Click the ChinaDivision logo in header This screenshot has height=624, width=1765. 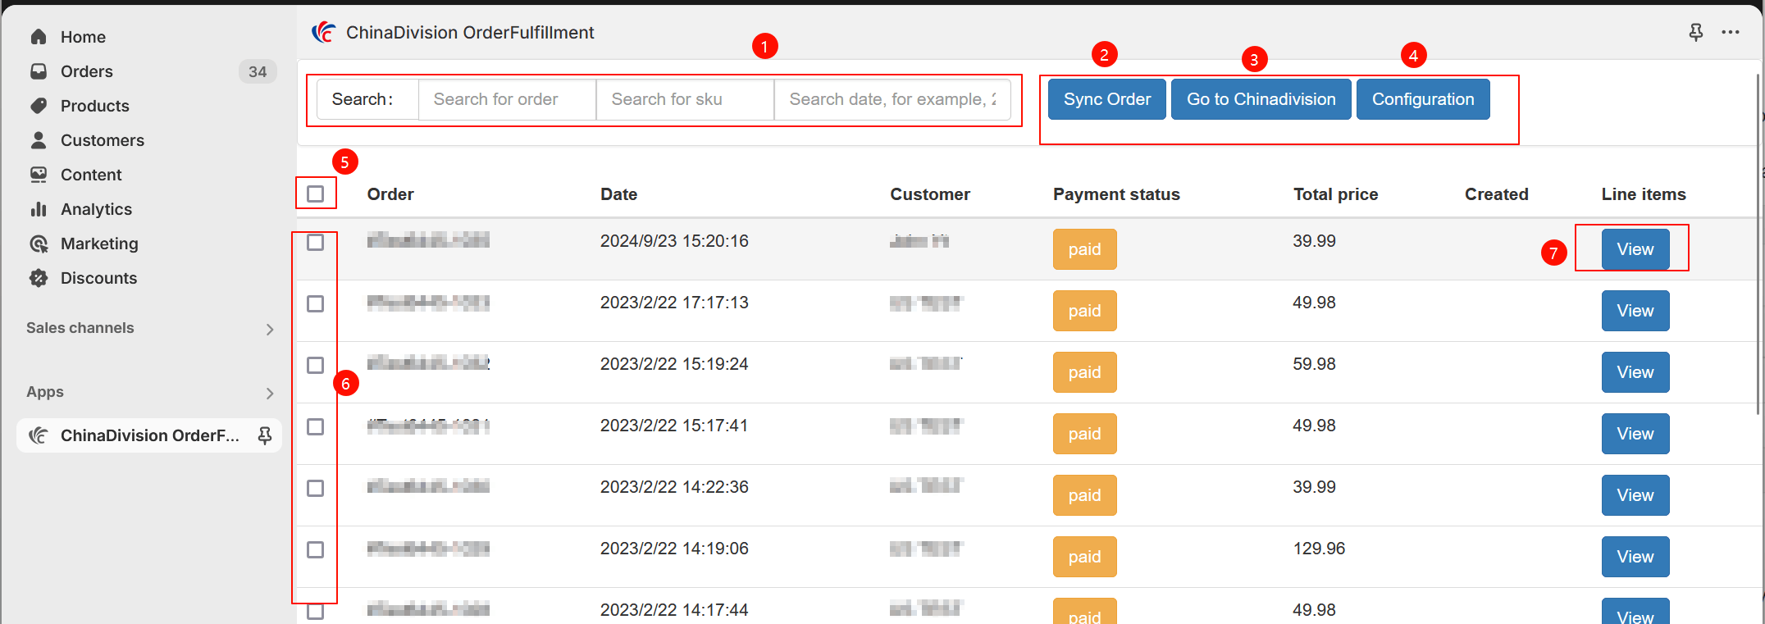tap(324, 33)
